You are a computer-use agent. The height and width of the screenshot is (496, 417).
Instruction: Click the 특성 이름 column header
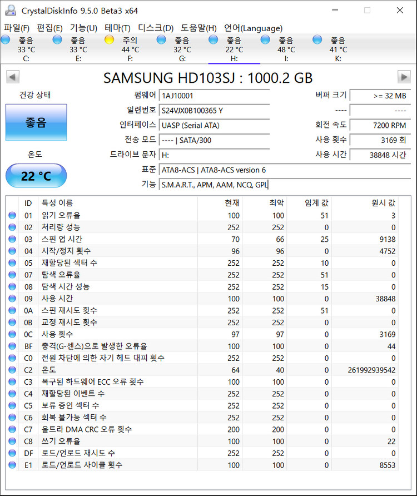coord(118,203)
